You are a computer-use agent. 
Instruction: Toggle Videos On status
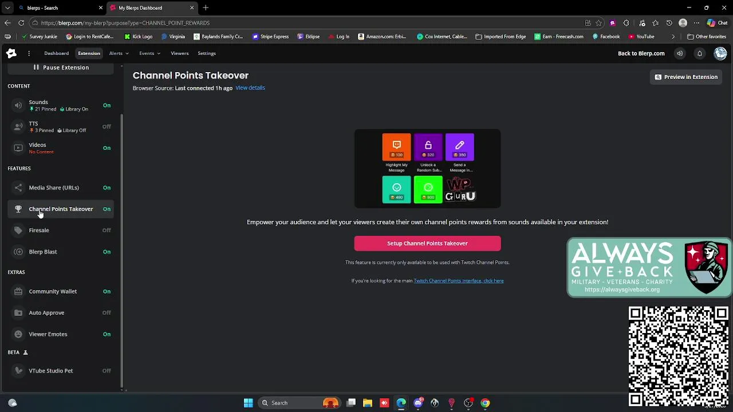pyautogui.click(x=107, y=148)
